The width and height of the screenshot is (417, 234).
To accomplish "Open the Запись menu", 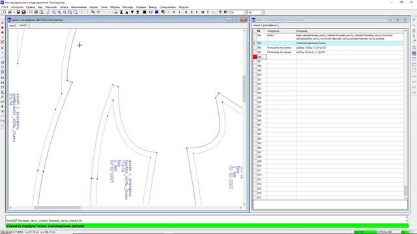I will 64,7.
